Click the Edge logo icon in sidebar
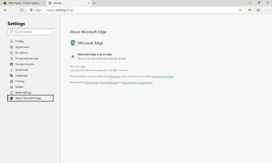 point(11,98)
